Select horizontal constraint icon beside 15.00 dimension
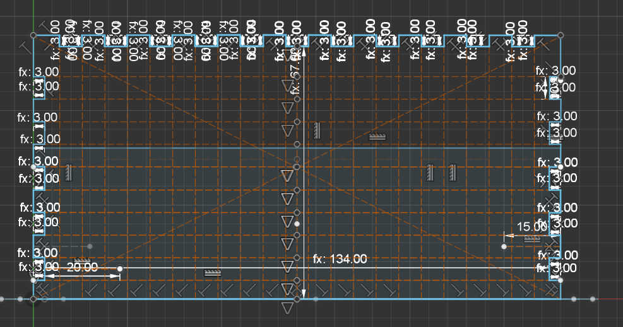 click(532, 239)
